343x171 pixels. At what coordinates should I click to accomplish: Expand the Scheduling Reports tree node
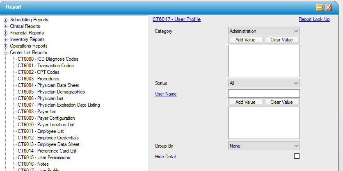[x=6, y=20]
